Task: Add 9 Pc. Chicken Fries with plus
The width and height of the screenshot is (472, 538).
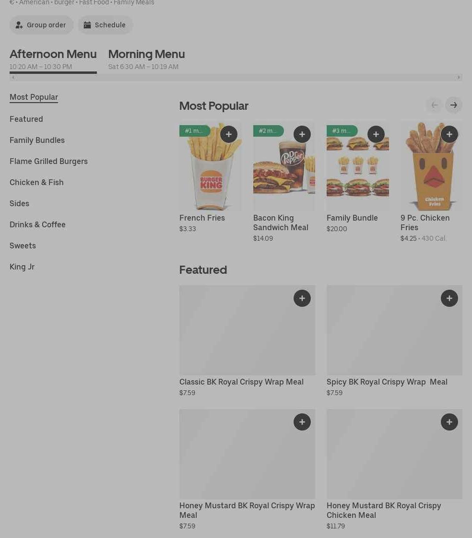Action: [x=449, y=134]
